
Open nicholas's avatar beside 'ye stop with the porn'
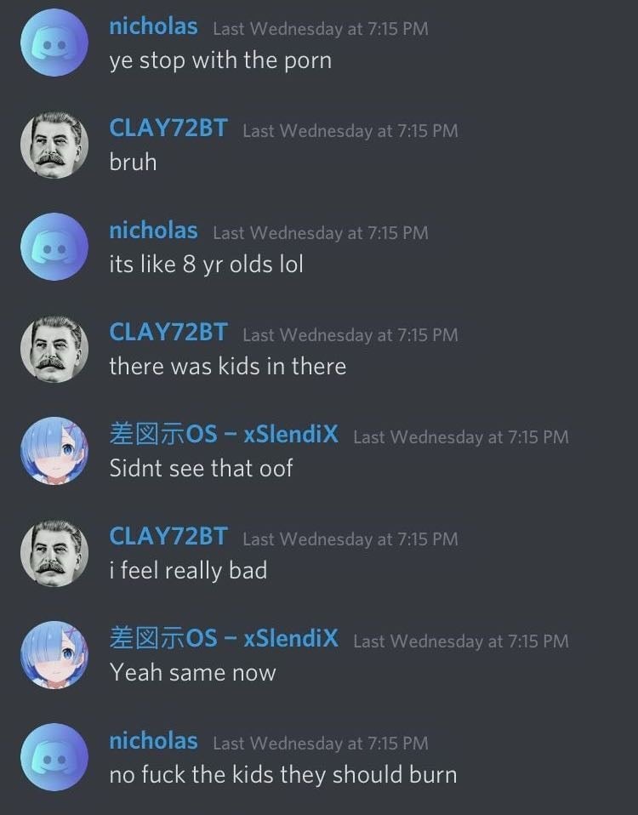54,43
